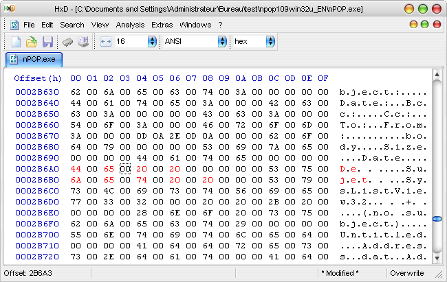This screenshot has width=447, height=282.
Task: Open the Extras menu
Action: coord(162,25)
